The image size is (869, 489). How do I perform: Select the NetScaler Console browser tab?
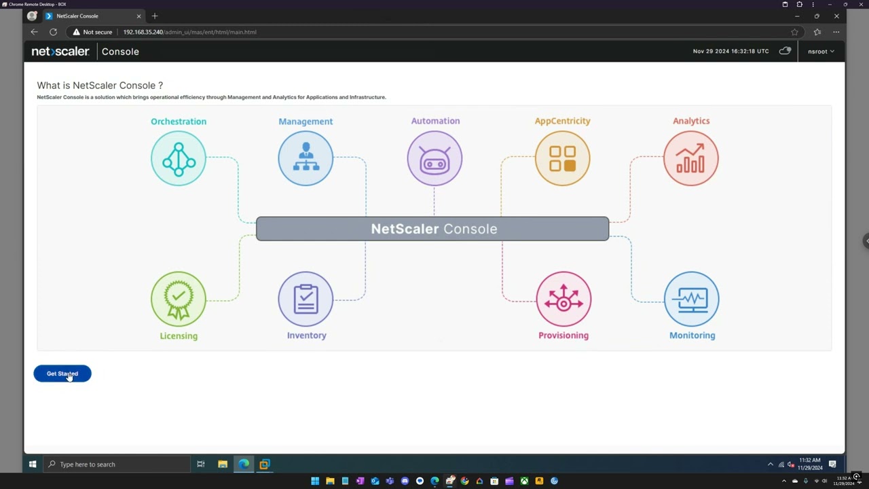click(94, 16)
